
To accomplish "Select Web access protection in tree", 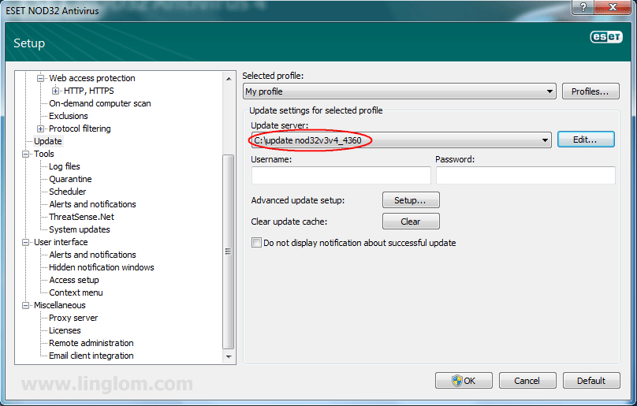I will (x=92, y=78).
